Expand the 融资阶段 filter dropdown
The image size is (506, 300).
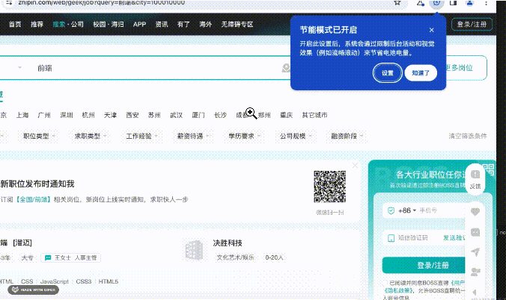[347, 136]
